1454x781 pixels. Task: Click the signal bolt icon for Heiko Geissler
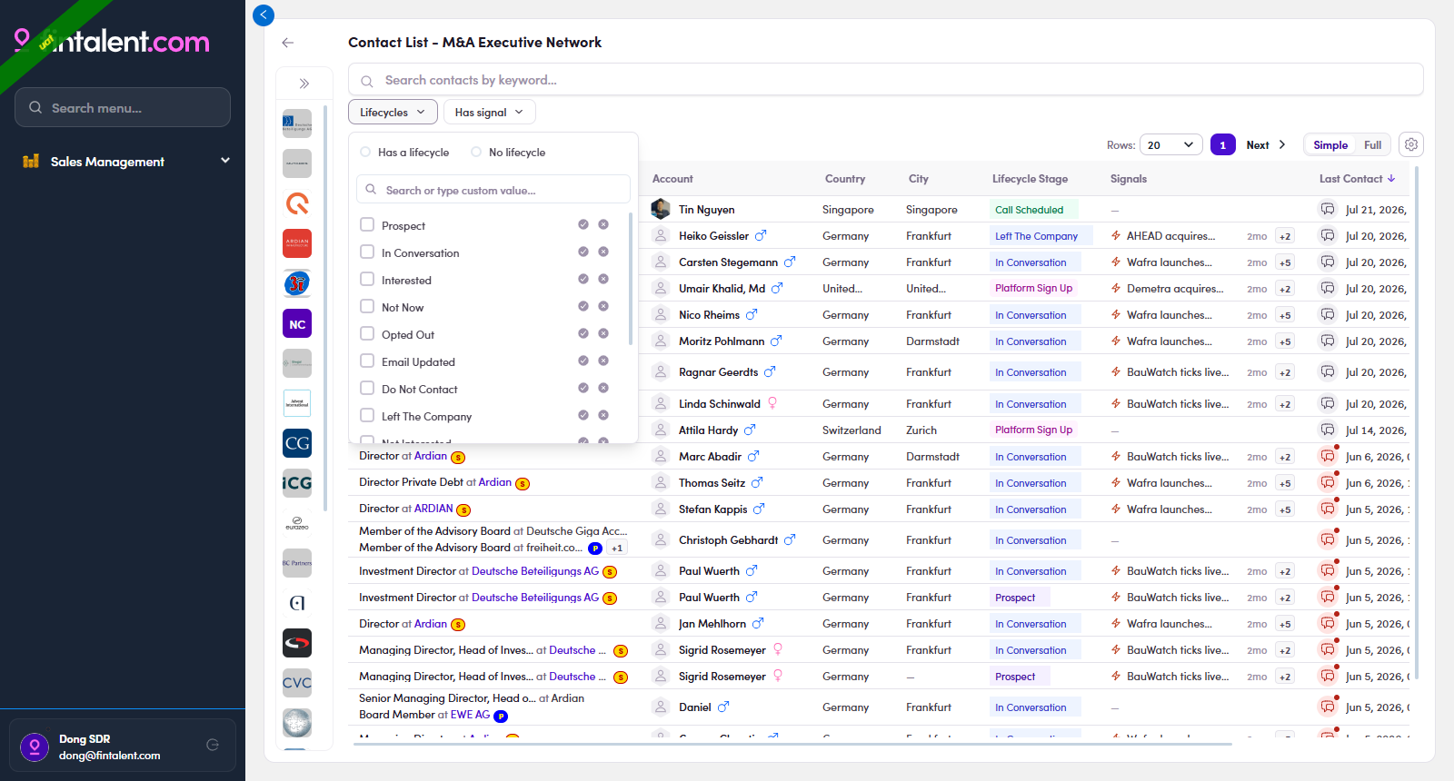tap(1116, 236)
